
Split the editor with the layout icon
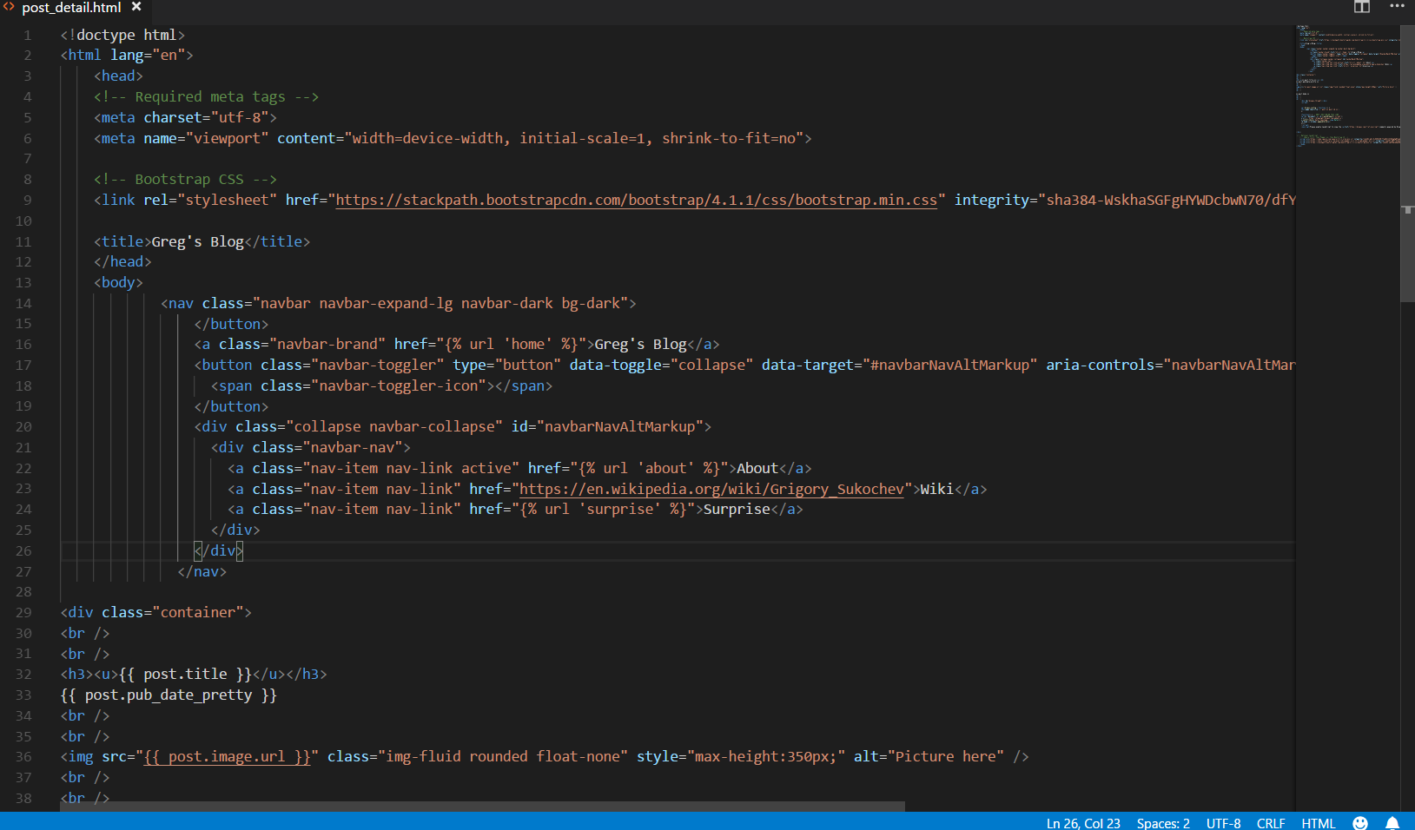click(1361, 7)
